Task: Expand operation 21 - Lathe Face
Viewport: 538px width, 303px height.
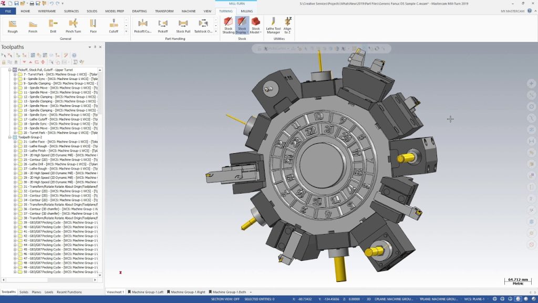Action: (x=15, y=142)
